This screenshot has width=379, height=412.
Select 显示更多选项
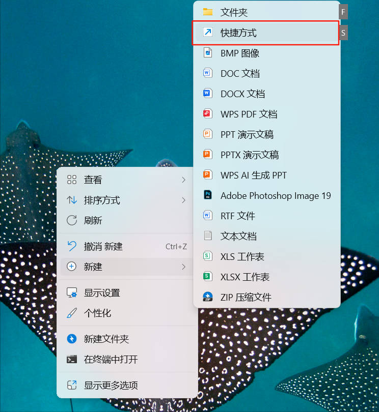[127, 385]
